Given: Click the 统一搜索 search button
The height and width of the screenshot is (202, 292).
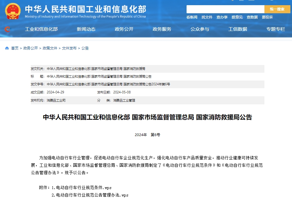Looking at the screenshot, I should click(277, 9).
